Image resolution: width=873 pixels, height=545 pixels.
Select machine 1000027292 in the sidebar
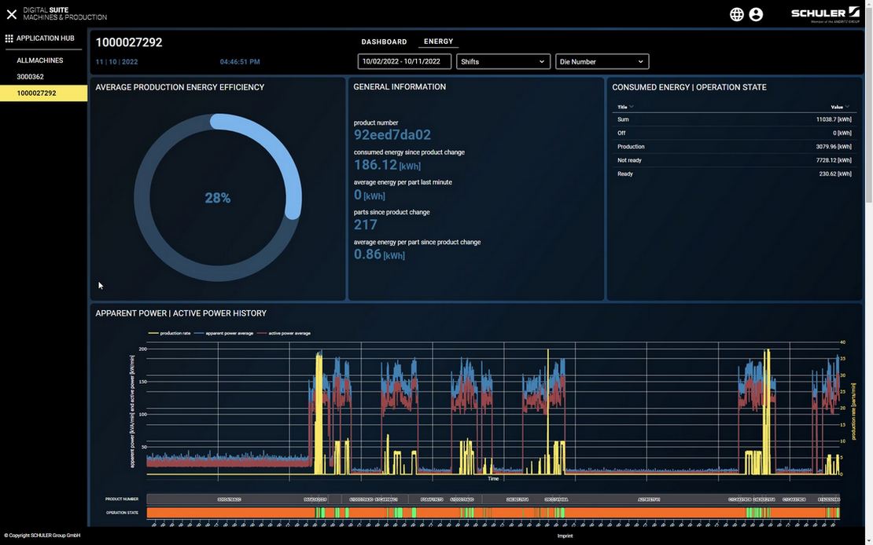[43, 93]
